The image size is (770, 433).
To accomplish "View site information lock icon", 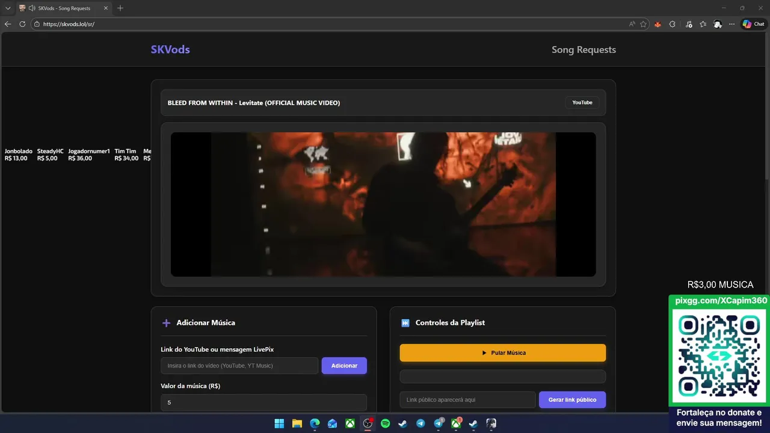I will pyautogui.click(x=37, y=24).
